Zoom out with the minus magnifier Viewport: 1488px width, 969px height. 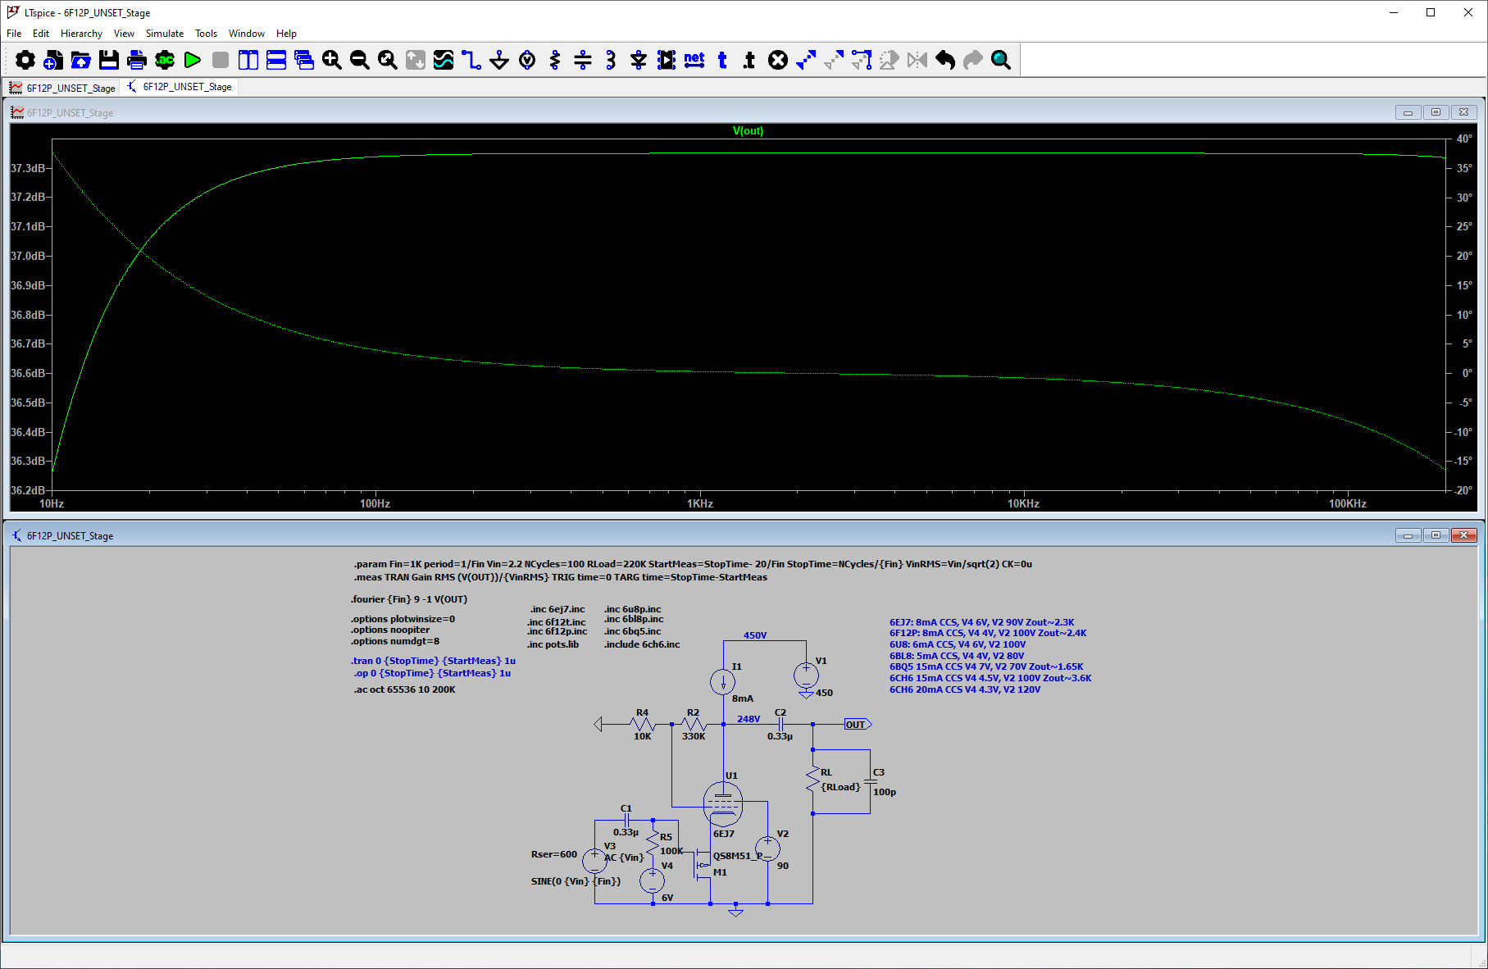click(360, 60)
